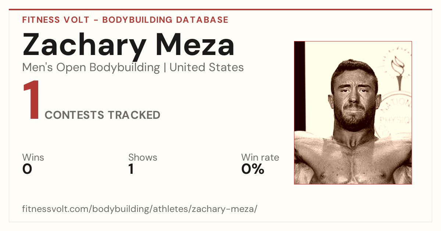Click the Shows value of 1
This screenshot has height=231, width=441.
coord(131,169)
